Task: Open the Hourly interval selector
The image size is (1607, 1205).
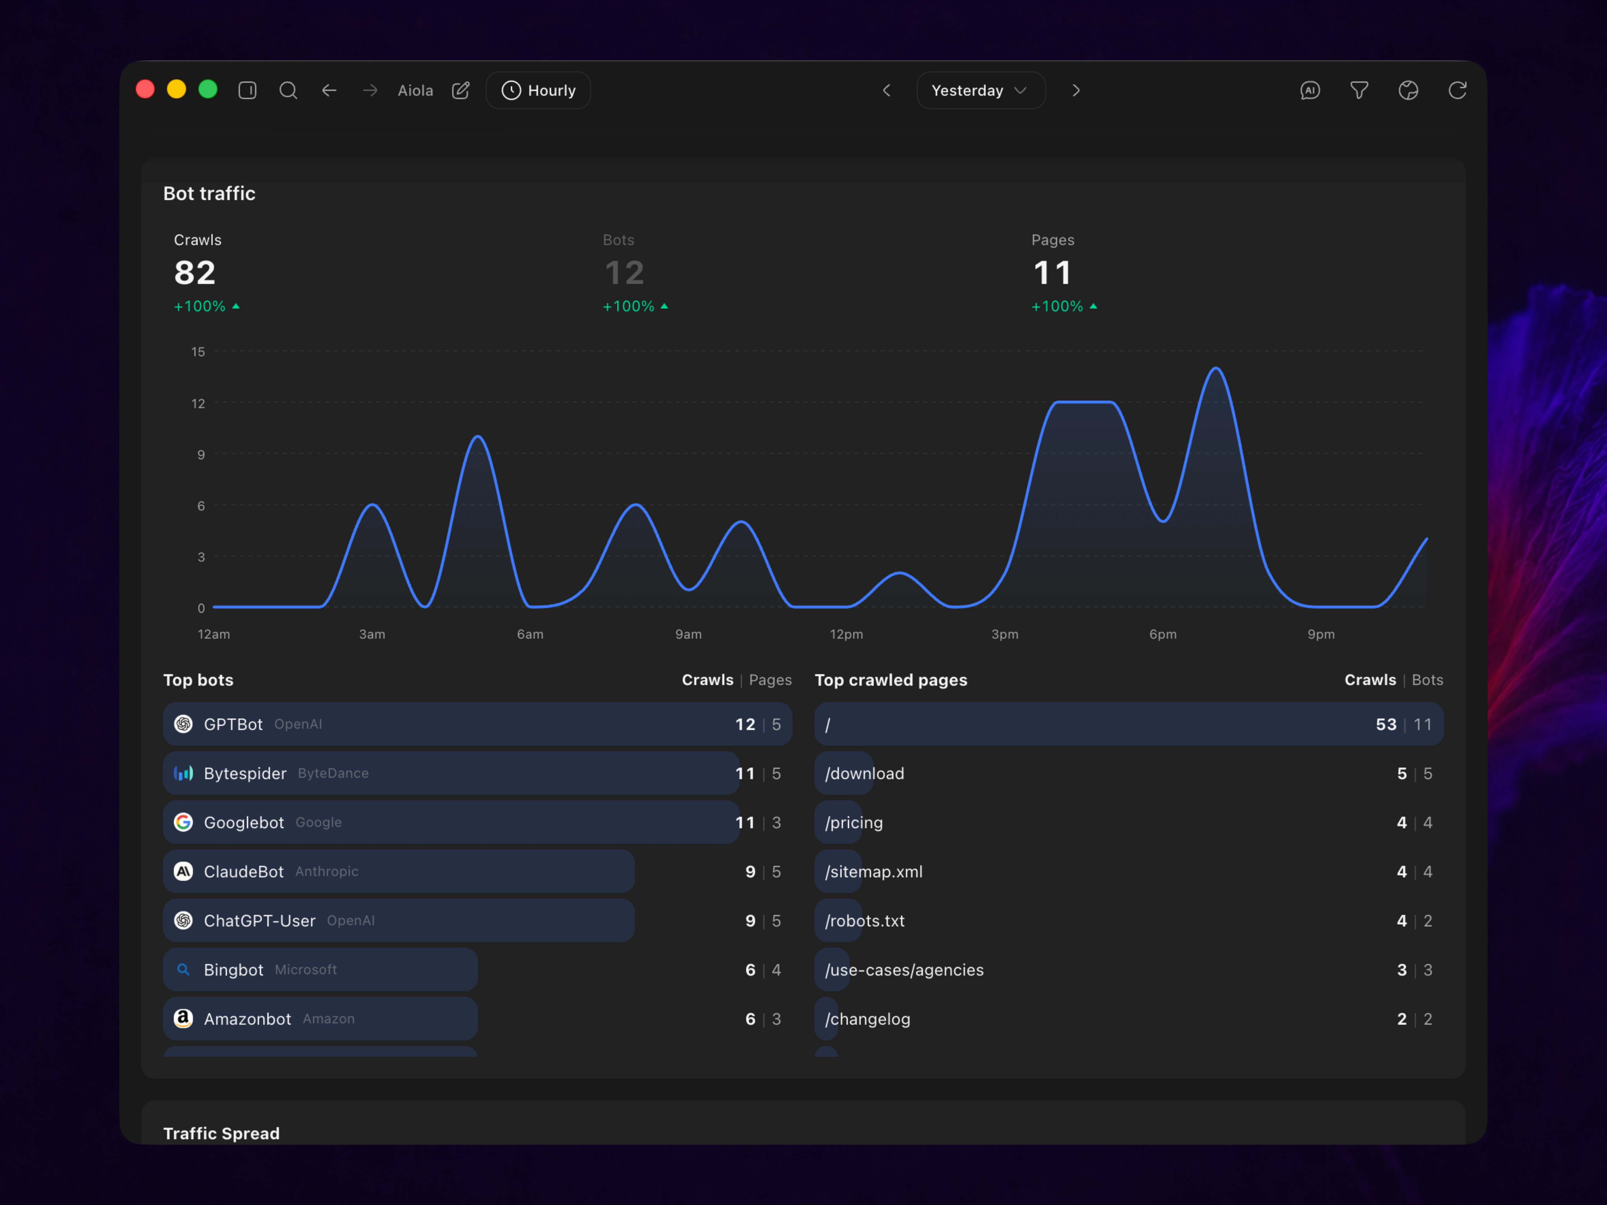Action: 538,90
